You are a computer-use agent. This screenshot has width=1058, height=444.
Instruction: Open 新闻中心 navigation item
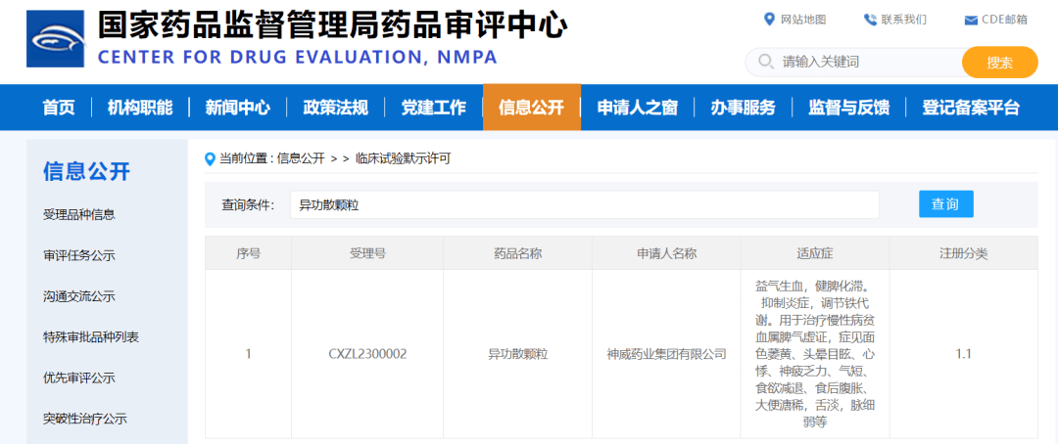tap(237, 108)
